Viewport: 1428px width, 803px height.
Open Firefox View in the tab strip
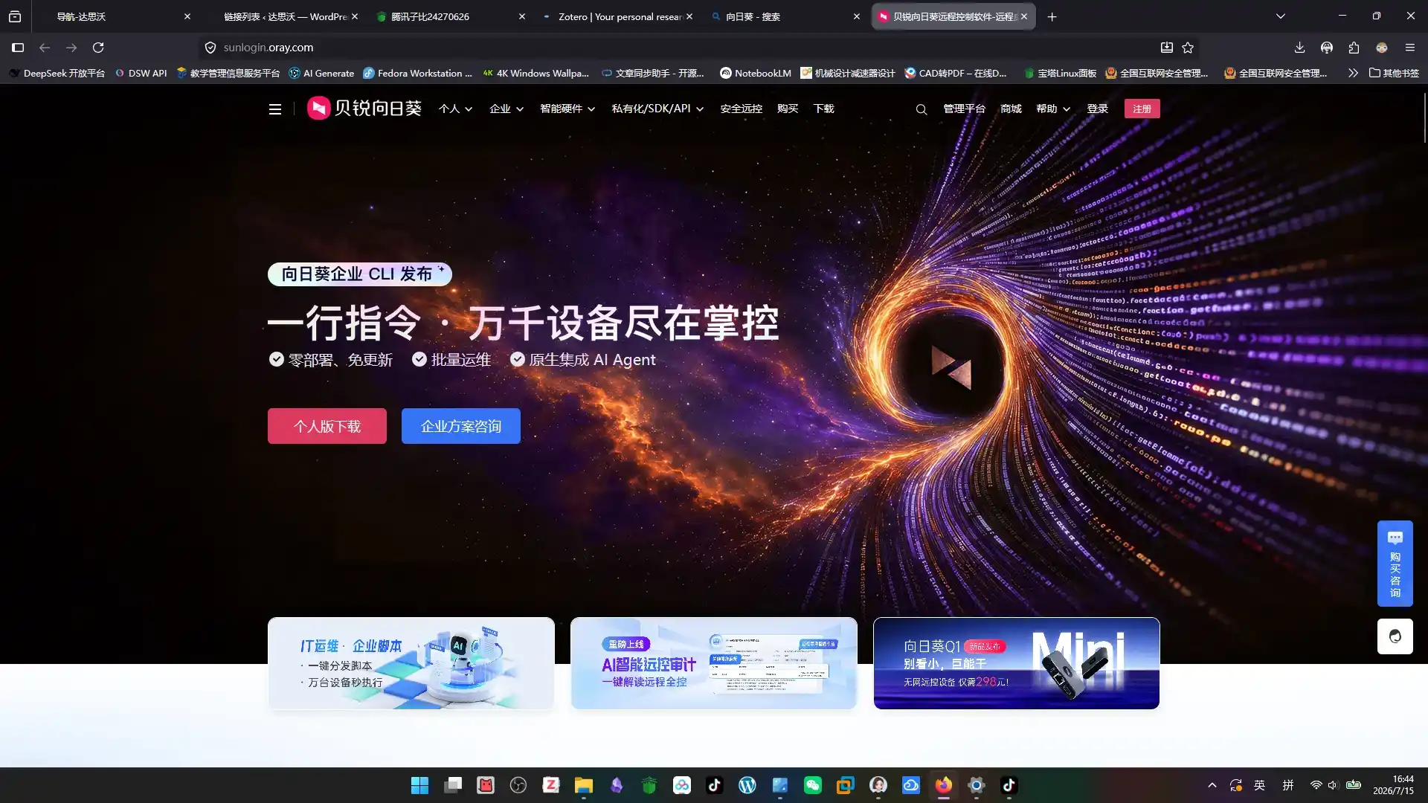[x=15, y=16]
